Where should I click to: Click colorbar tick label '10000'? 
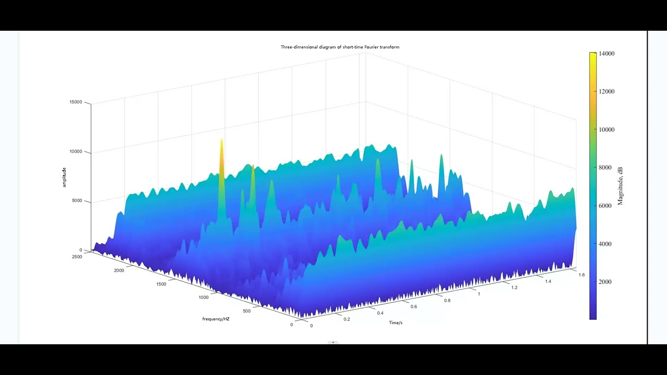click(x=607, y=130)
